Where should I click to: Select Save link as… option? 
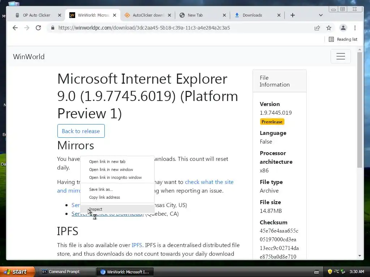tap(117, 189)
